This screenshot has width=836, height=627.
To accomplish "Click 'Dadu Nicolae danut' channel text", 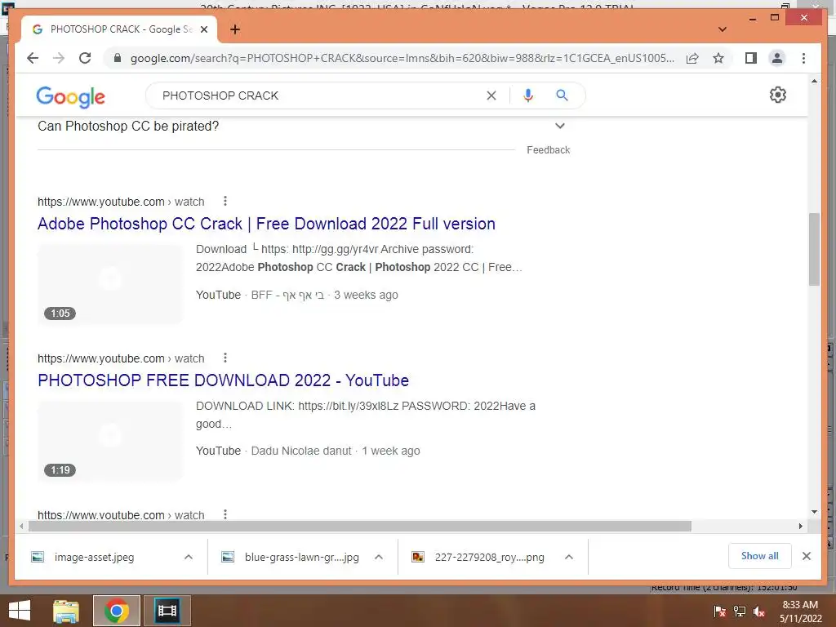I will click(x=301, y=451).
